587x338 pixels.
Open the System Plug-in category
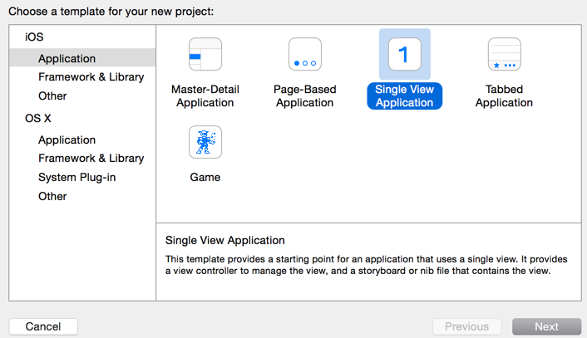[x=77, y=177]
